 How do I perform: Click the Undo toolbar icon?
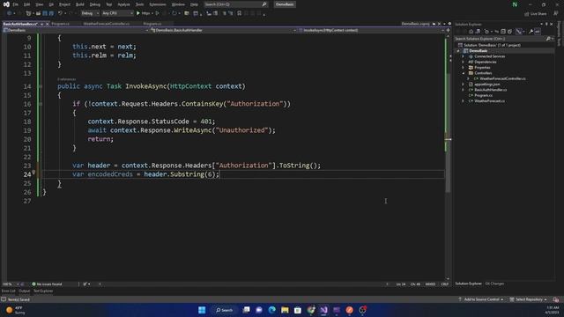(x=60, y=13)
